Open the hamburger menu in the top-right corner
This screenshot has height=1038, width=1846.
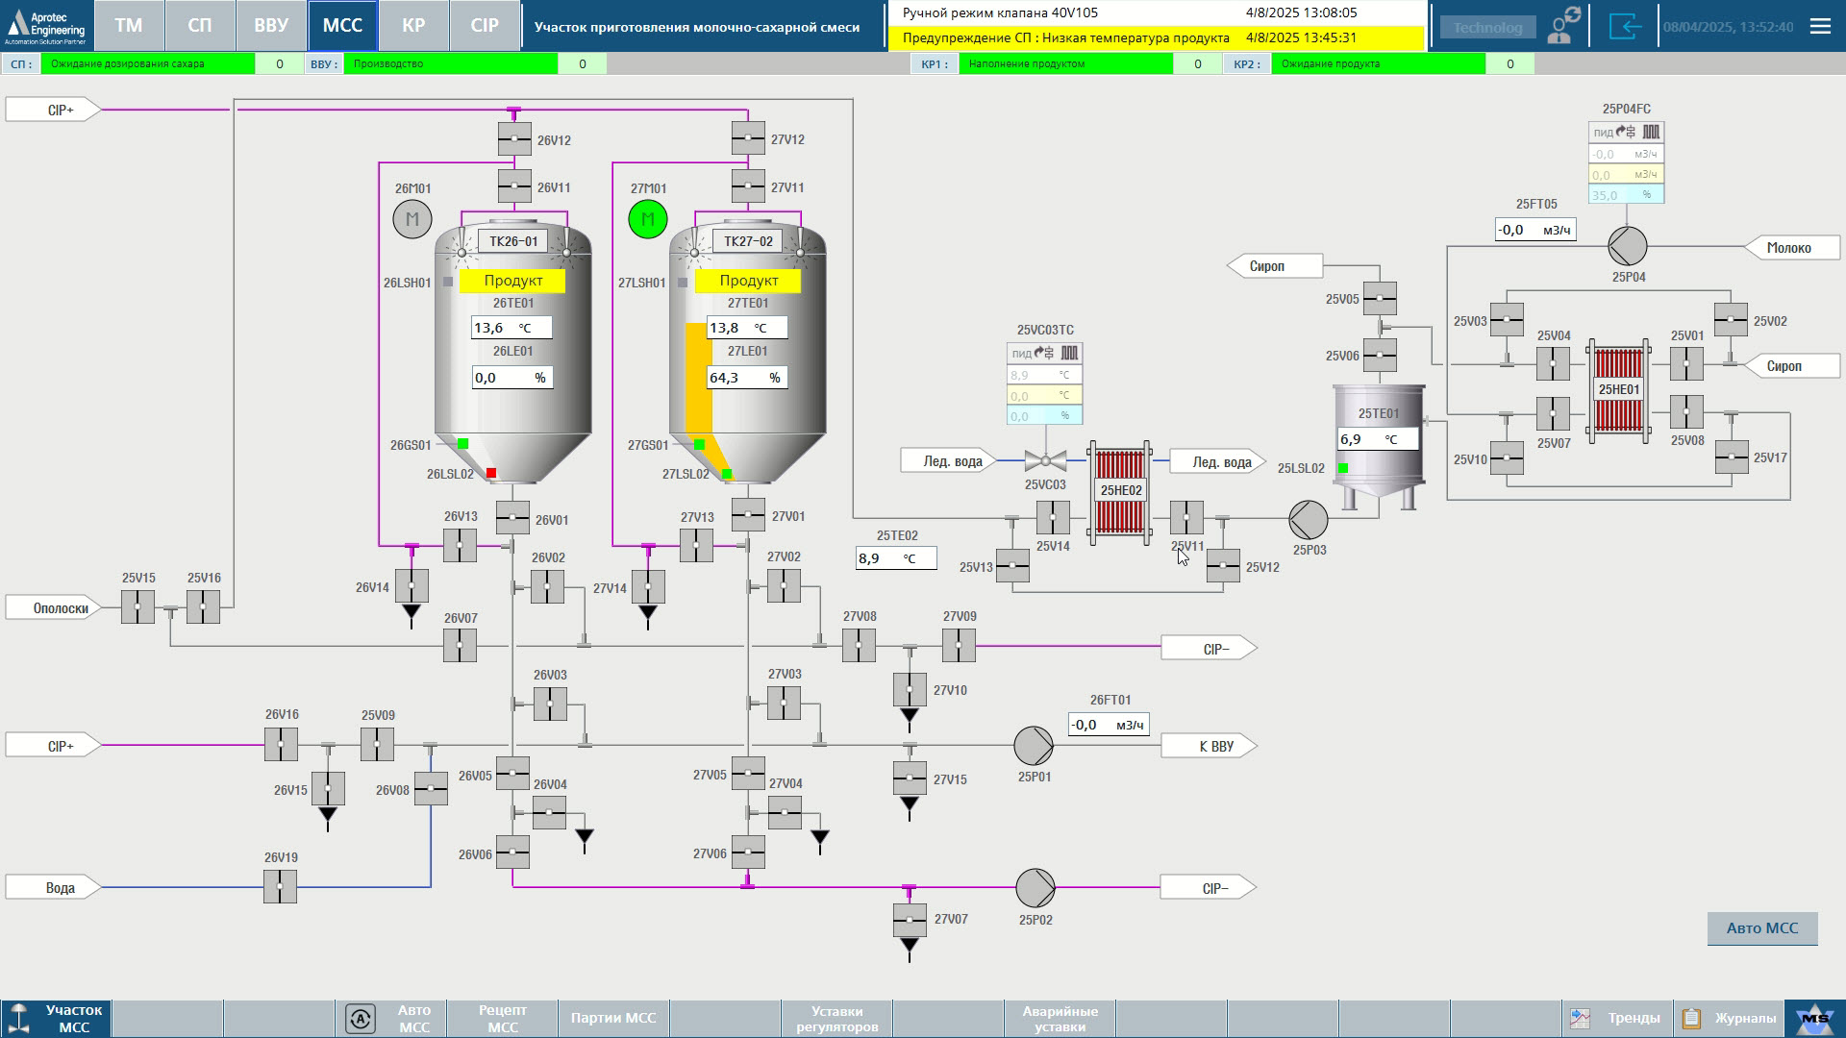pyautogui.click(x=1819, y=26)
